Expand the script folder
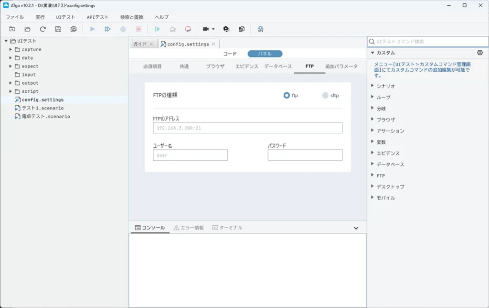Viewport: 489px width, 308px height. click(x=11, y=91)
